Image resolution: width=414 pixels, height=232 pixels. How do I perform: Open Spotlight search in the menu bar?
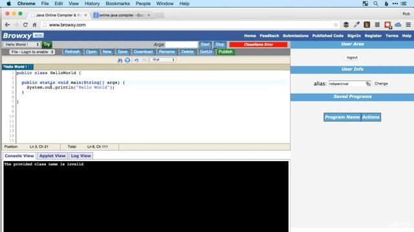pos(376,4)
